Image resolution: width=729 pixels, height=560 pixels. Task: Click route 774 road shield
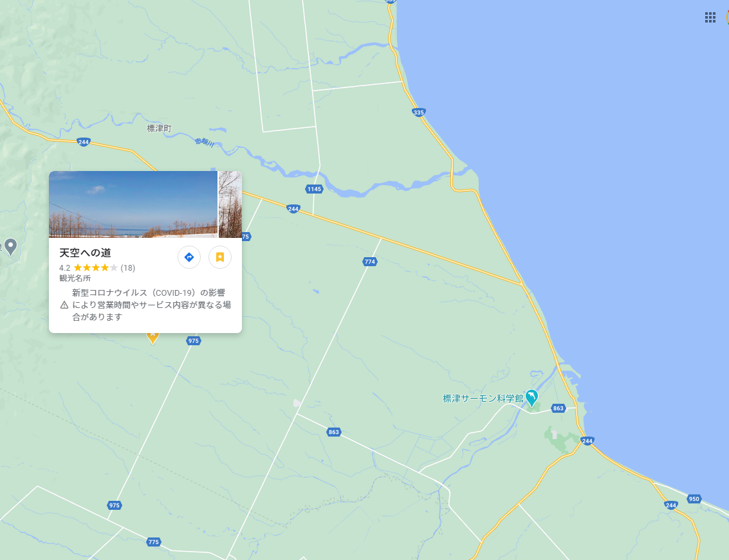(369, 262)
